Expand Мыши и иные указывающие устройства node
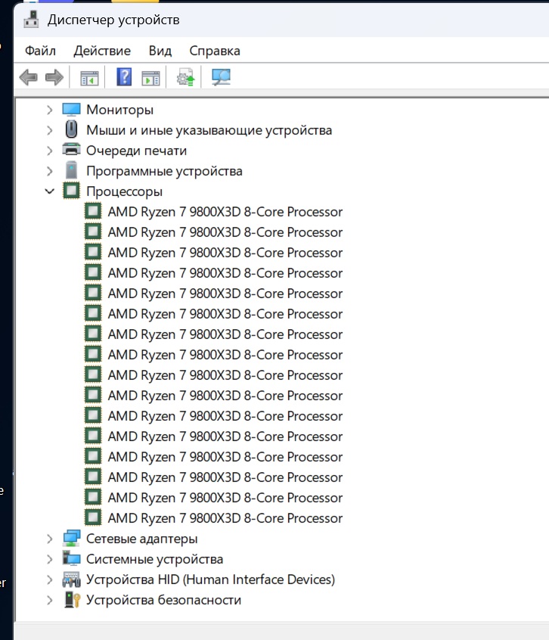Viewport: 549px width, 640px height. [49, 130]
